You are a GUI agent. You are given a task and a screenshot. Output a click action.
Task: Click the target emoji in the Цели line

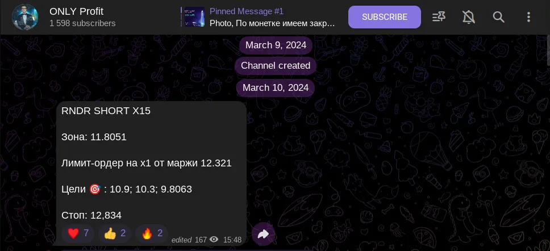click(x=95, y=189)
